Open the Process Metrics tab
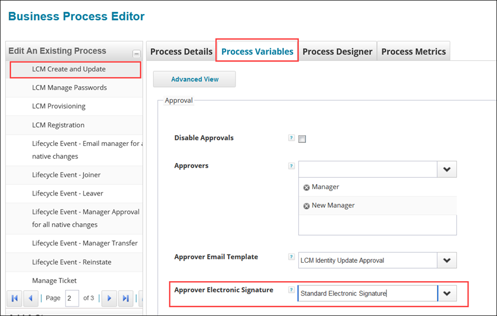 413,51
